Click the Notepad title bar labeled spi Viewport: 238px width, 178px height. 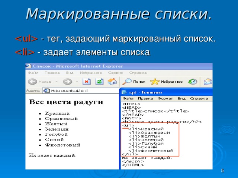pos(167,92)
